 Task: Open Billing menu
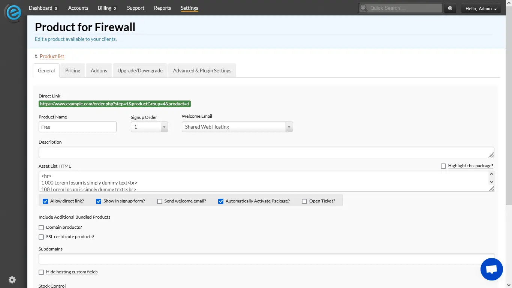coord(107,8)
